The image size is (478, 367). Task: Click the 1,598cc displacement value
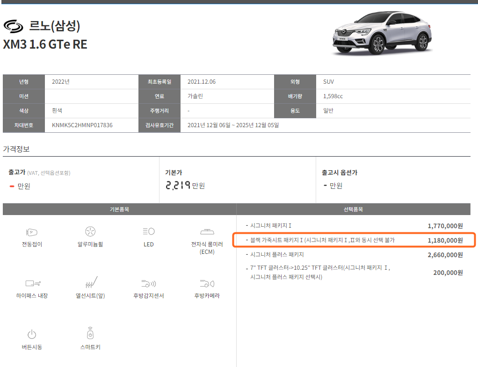(x=333, y=96)
